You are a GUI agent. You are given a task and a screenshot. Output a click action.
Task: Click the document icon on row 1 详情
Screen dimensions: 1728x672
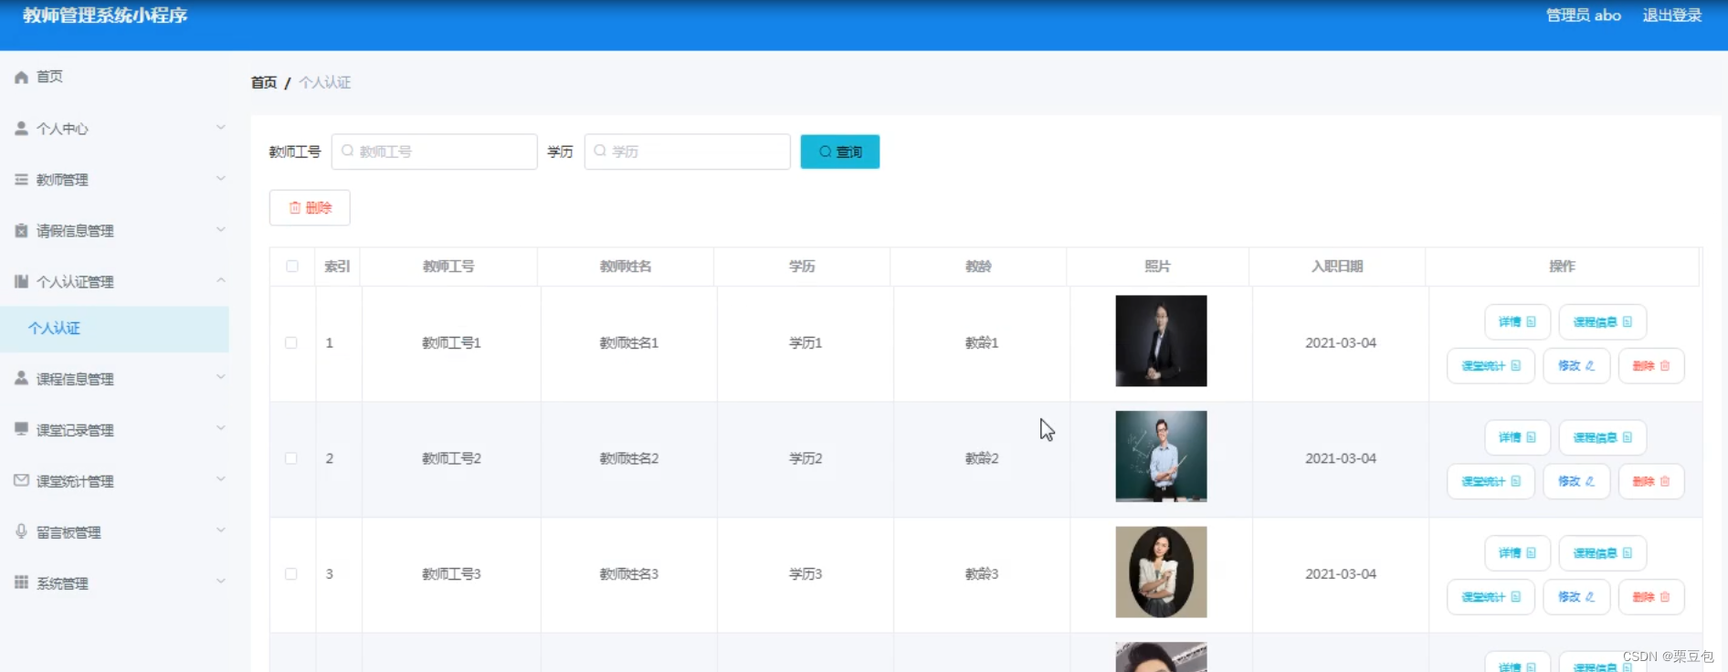[1532, 322]
